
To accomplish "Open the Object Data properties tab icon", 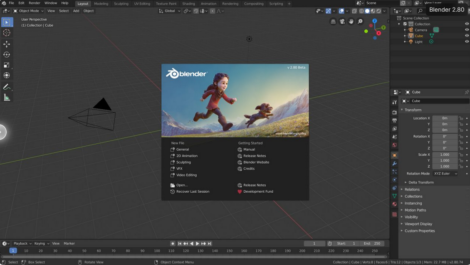I will [394, 196].
